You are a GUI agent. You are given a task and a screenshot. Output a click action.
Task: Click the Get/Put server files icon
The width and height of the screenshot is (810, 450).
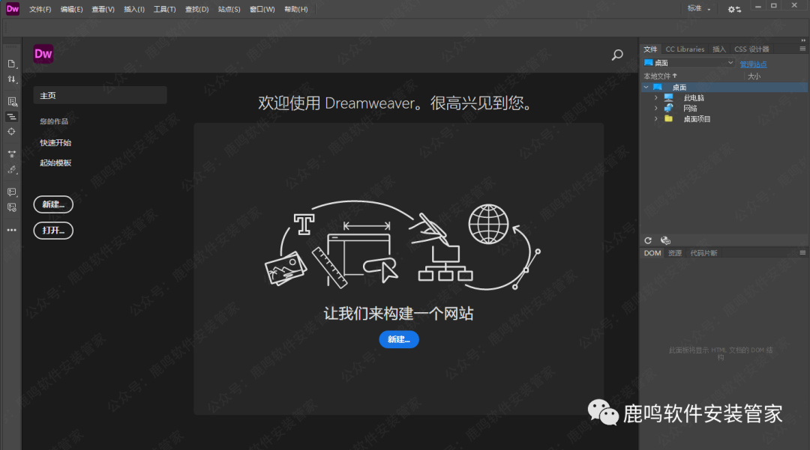click(665, 240)
